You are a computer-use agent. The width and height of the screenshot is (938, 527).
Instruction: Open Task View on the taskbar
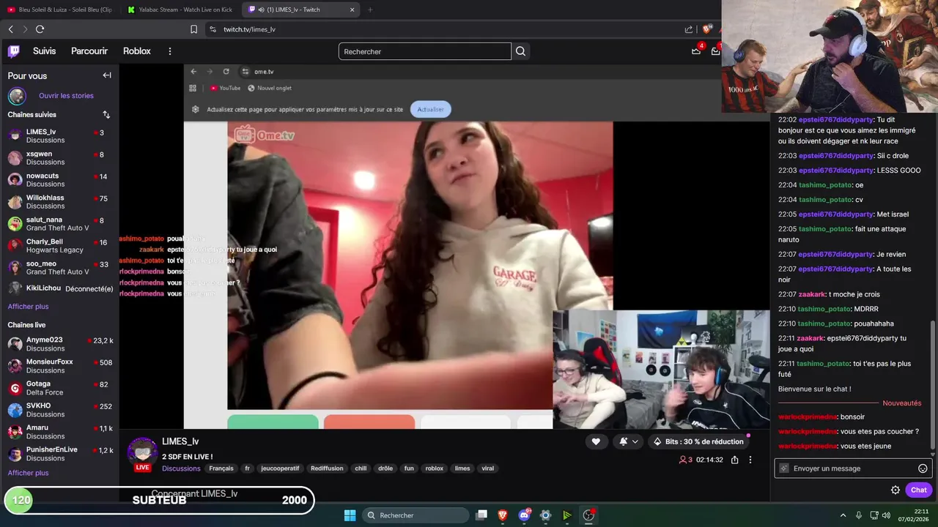click(481, 515)
